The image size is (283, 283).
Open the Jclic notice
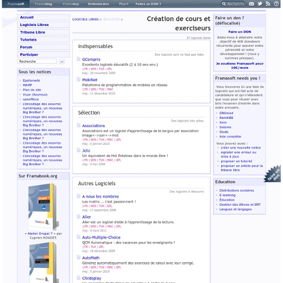(86, 150)
